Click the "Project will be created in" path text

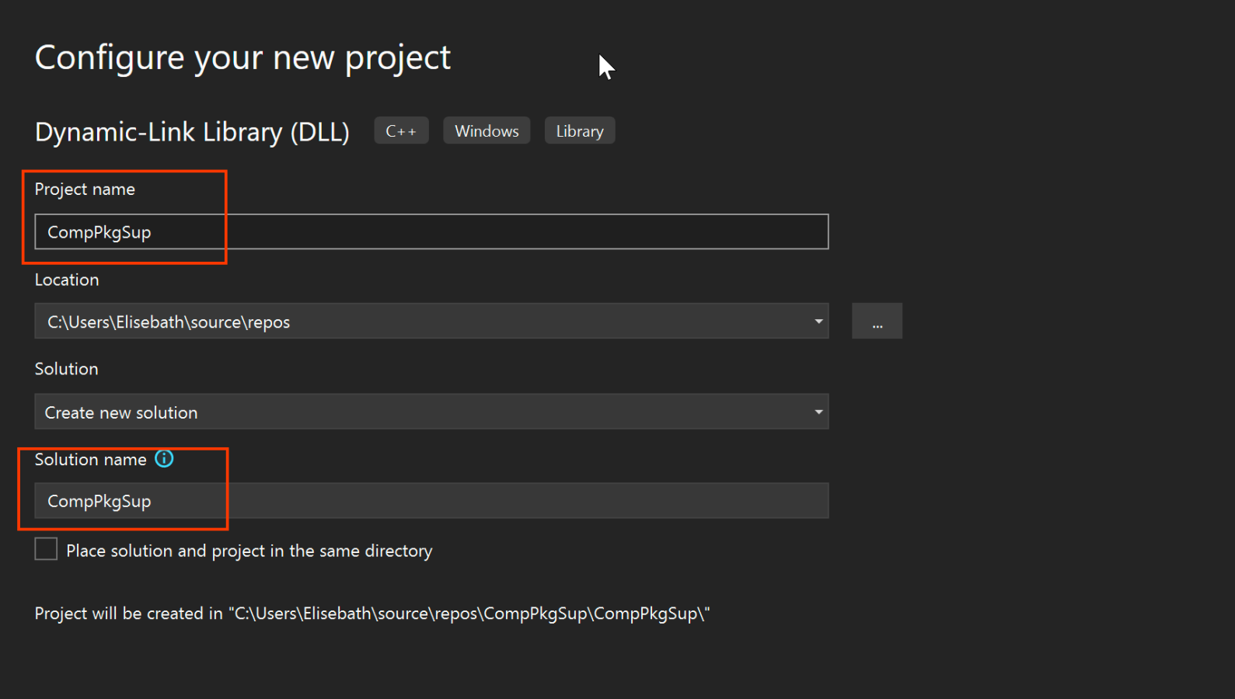point(372,614)
